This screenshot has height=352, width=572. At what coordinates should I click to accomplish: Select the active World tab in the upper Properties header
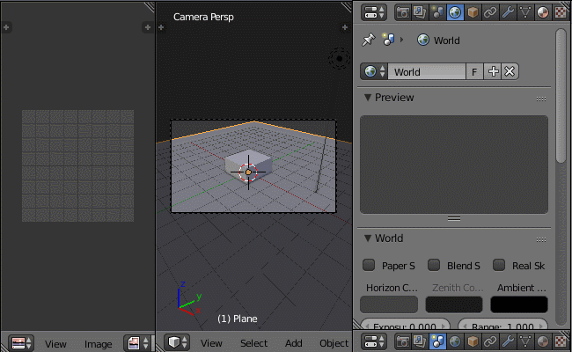point(455,12)
